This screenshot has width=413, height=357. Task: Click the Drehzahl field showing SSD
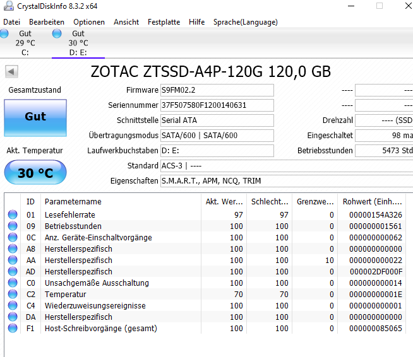384,120
